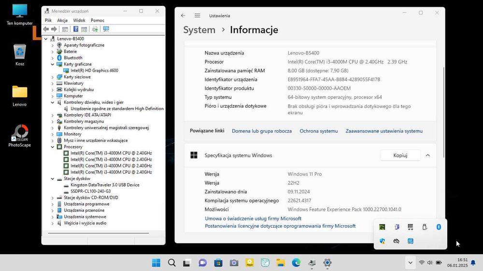Select PhotoScape desktop shortcut
Viewport: 483px width, 271px height.
tap(20, 135)
